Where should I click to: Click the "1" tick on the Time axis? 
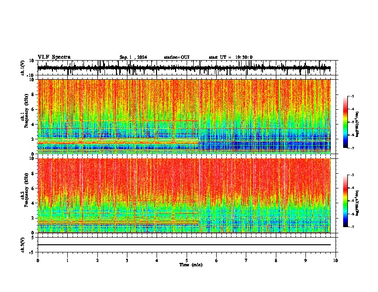coord(67,261)
